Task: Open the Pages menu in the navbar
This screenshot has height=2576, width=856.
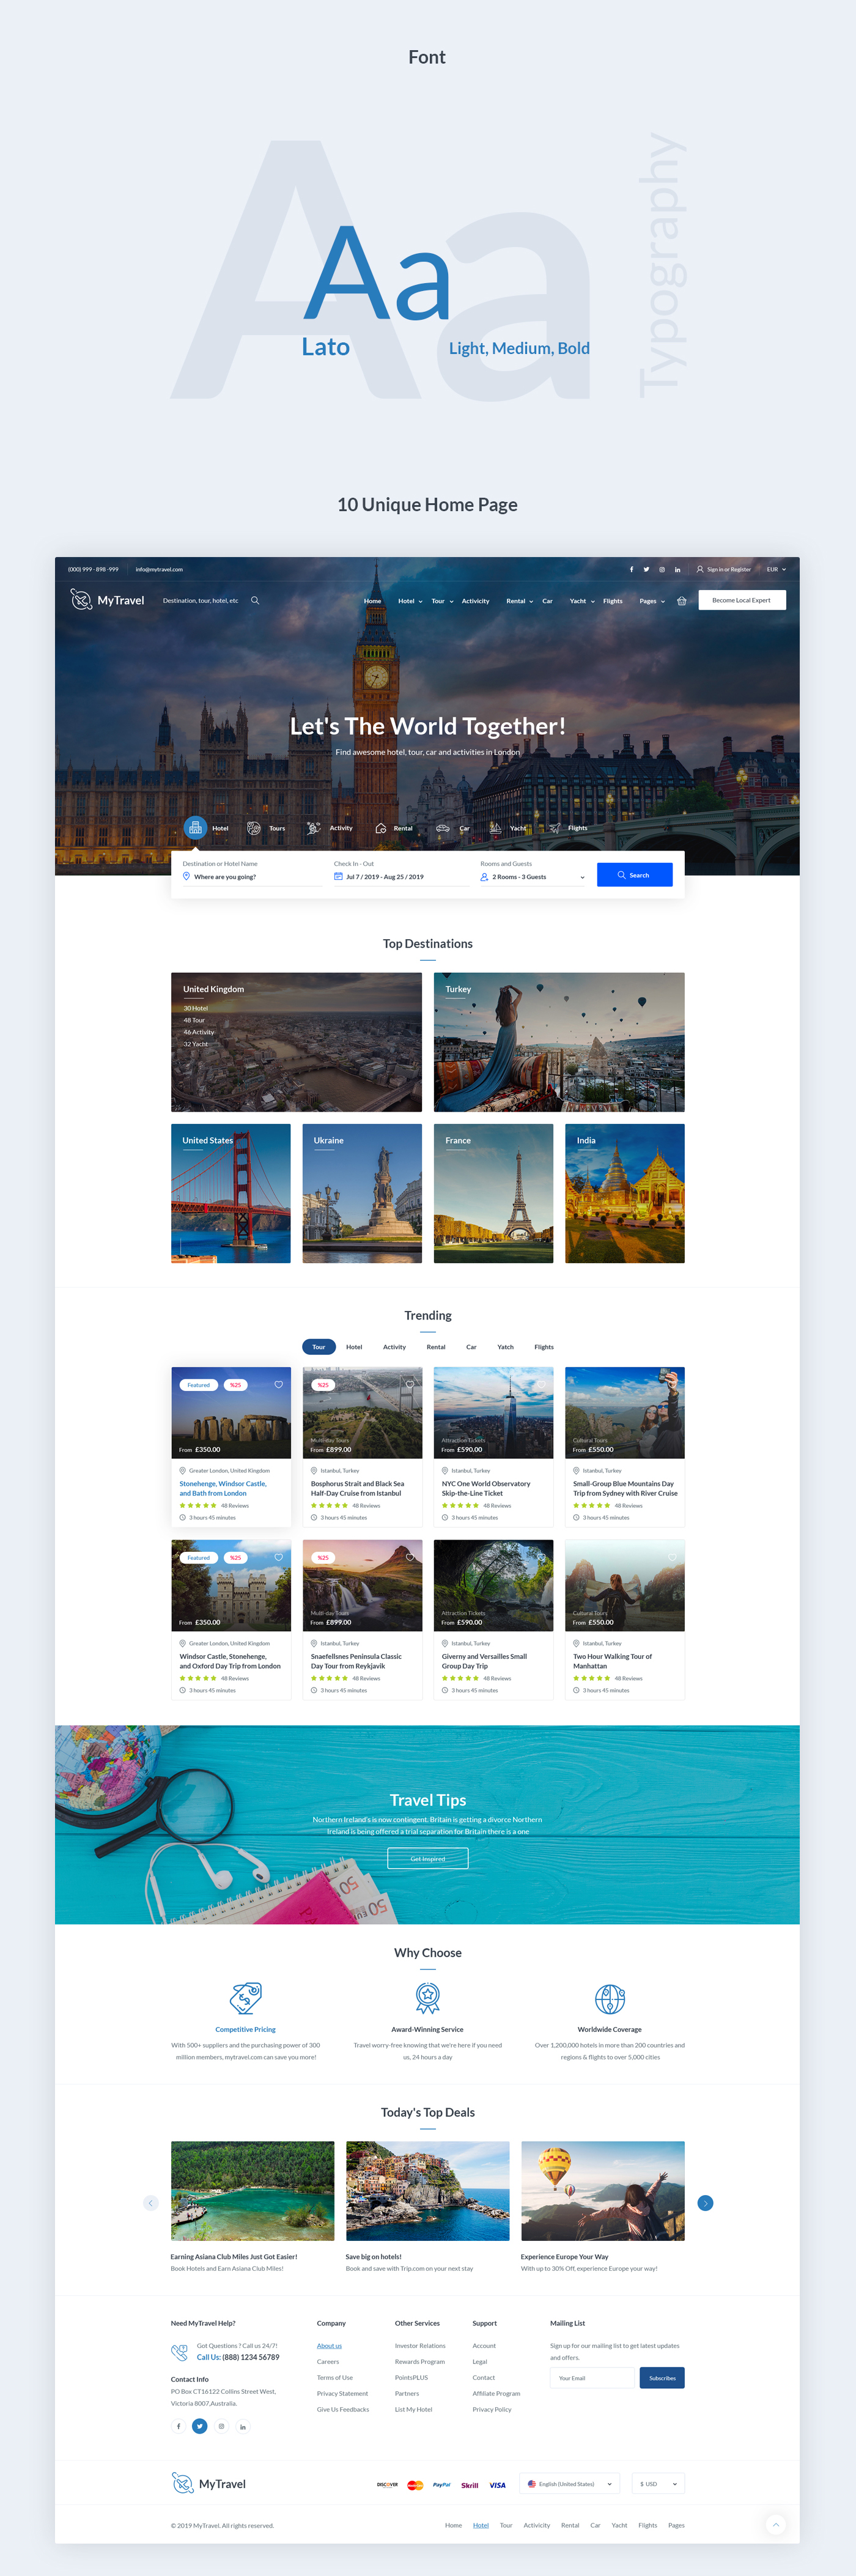Action: click(651, 601)
